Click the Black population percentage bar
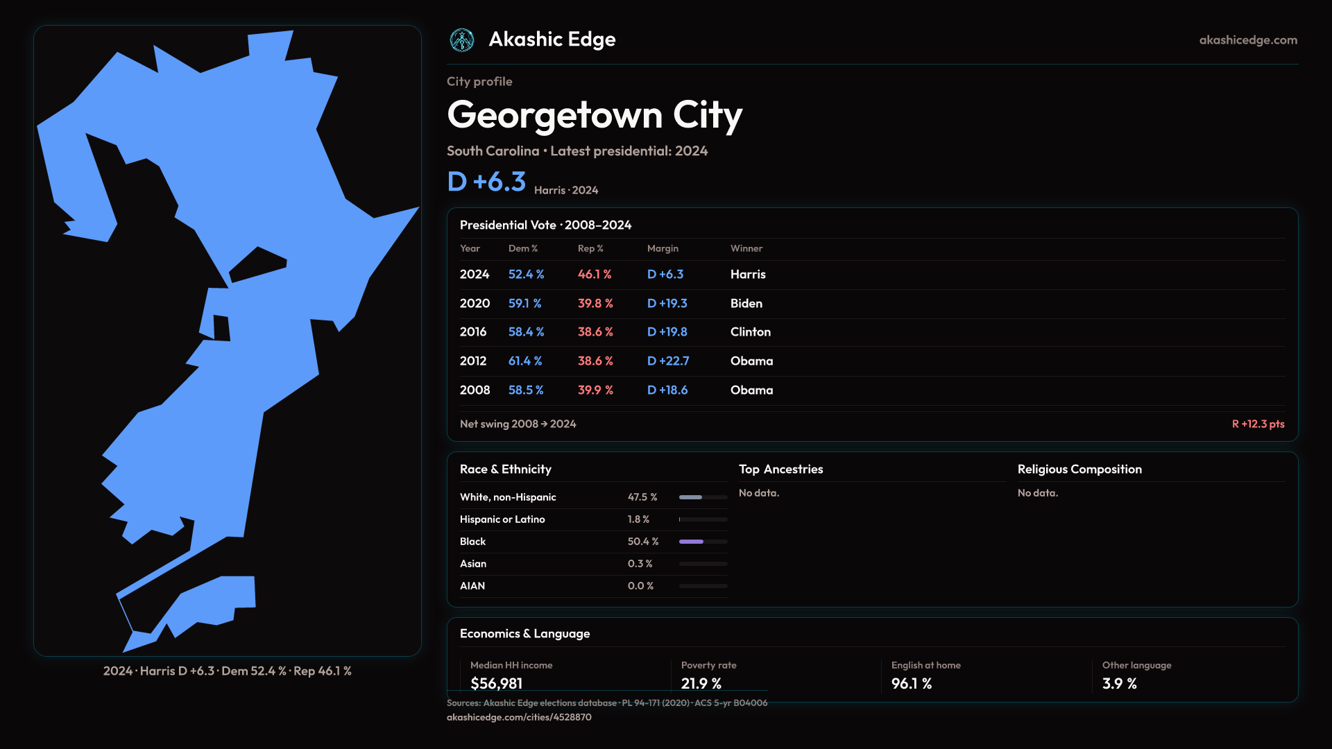This screenshot has height=749, width=1332. tap(703, 542)
